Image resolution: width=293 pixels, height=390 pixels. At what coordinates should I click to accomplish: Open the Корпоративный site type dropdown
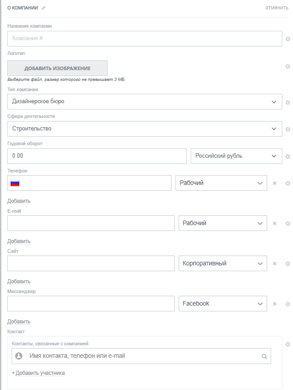(x=222, y=263)
